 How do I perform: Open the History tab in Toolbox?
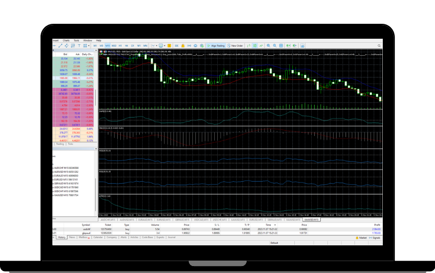pyautogui.click(x=62, y=237)
